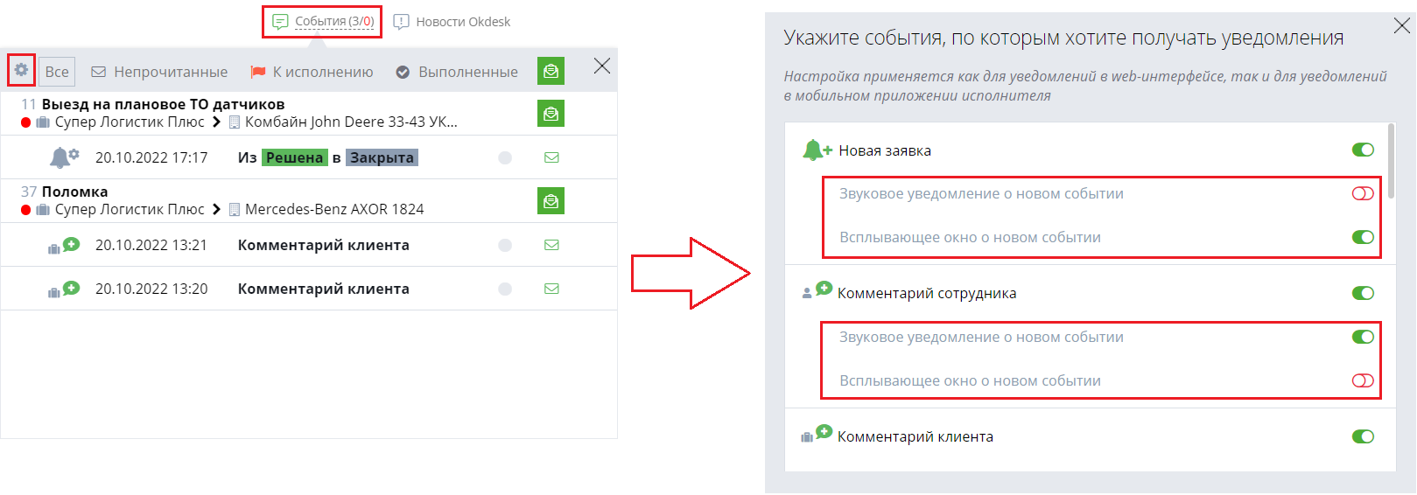Toggle Комментарий клиента notifications switch
The height and width of the screenshot is (495, 1417).
(x=1363, y=436)
